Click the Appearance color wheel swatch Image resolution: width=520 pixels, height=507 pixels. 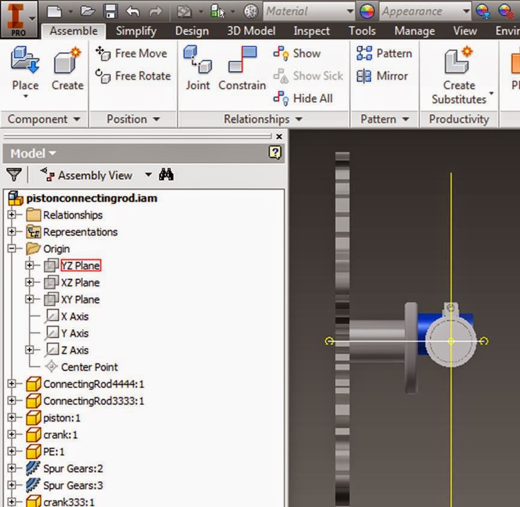[366, 11]
